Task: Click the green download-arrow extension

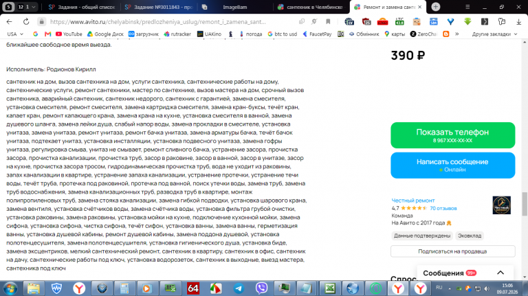Action: coord(467,21)
